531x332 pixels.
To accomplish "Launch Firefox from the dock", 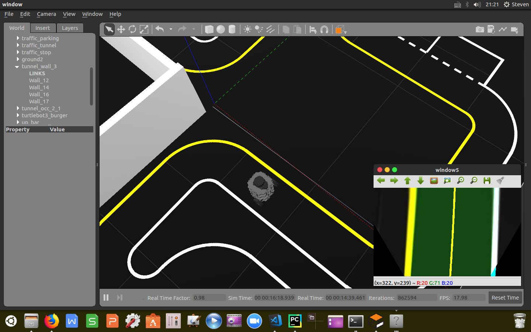I will coord(52,321).
